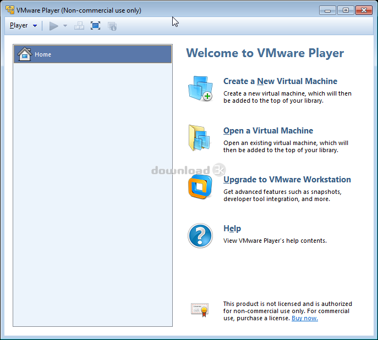Click the green Play virtual machine button
Screen dimensions: 378x340
point(53,26)
